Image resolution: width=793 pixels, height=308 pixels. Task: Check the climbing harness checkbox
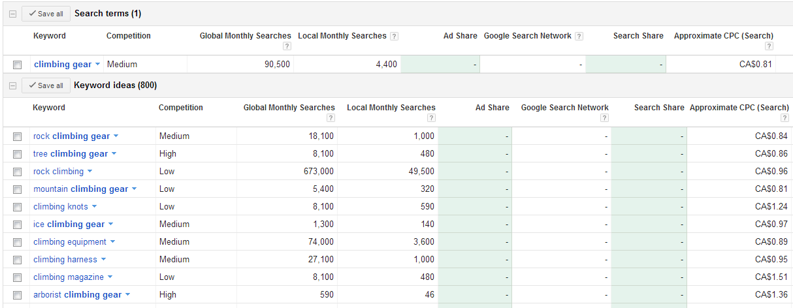tap(18, 260)
